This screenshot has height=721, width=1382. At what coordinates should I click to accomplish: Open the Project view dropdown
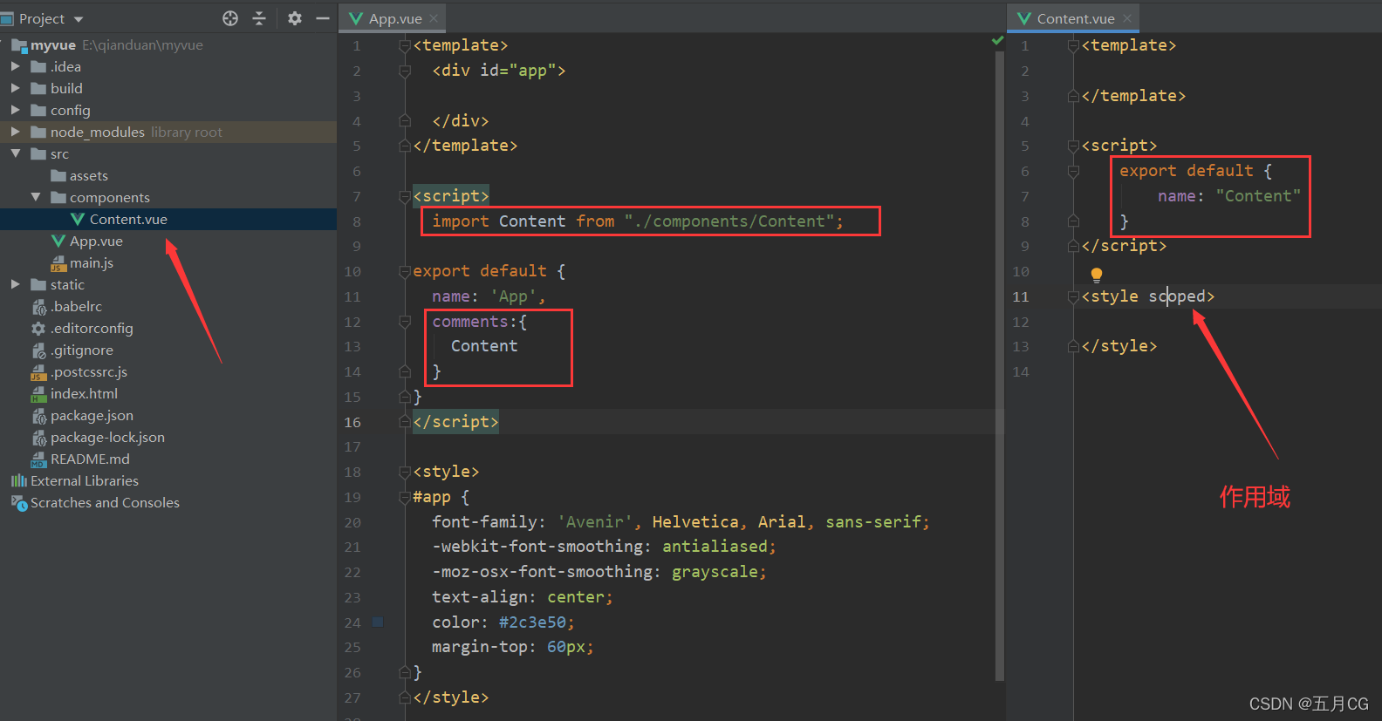(79, 19)
